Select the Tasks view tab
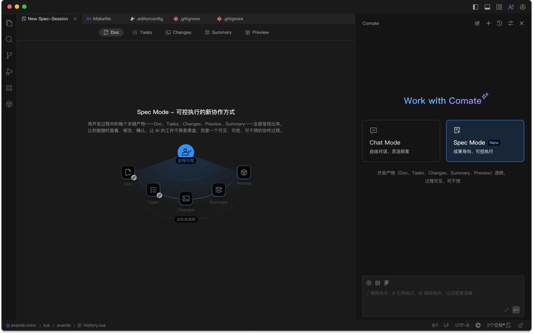This screenshot has width=533, height=334. (x=142, y=32)
